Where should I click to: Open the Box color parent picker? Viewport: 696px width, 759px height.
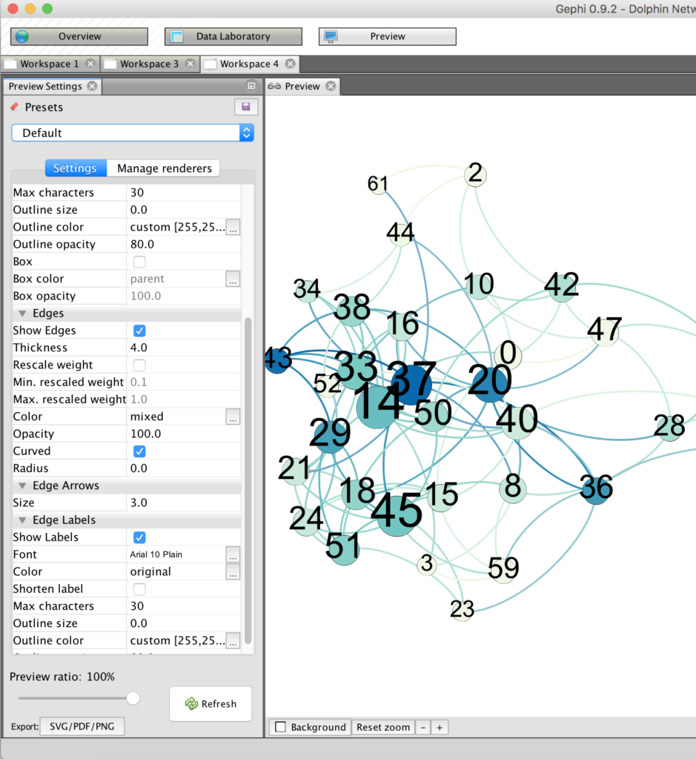[x=233, y=279]
